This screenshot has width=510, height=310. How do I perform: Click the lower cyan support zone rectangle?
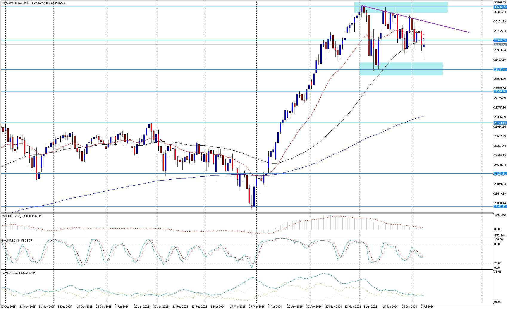click(401, 69)
